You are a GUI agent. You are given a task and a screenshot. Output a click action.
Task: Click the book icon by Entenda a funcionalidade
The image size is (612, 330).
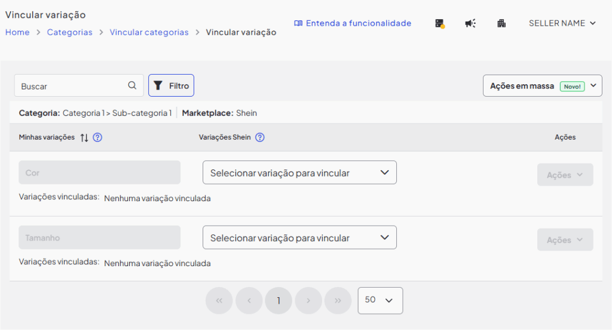[x=298, y=23]
